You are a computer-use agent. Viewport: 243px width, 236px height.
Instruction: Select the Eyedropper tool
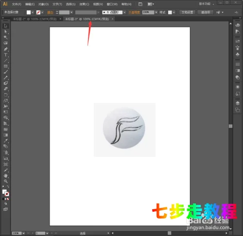5,140
